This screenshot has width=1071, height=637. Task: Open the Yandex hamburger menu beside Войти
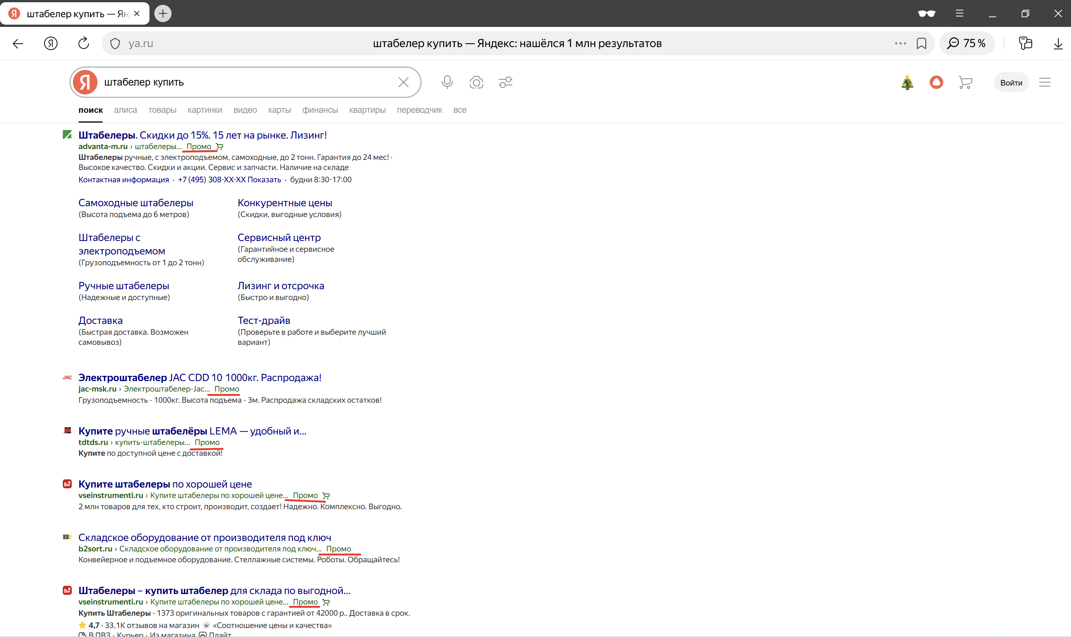tap(1044, 83)
